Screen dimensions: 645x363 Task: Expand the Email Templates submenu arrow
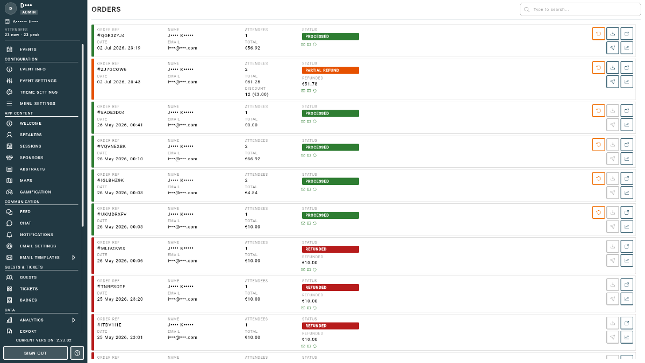(74, 258)
